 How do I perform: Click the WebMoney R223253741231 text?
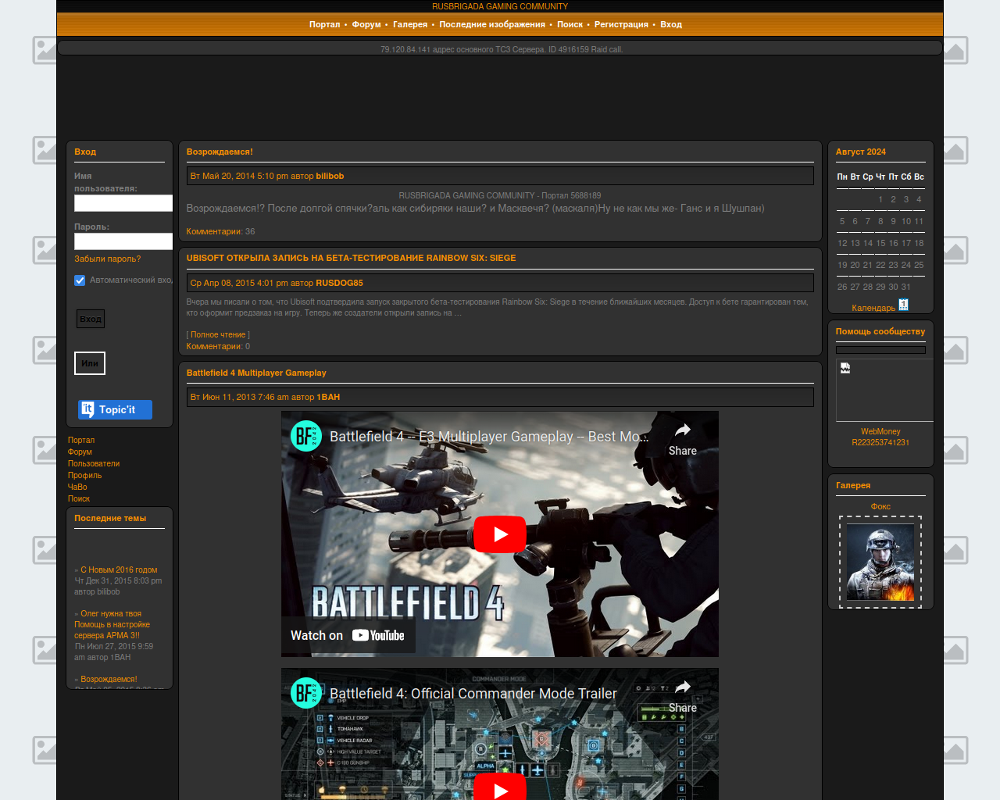pos(880,437)
